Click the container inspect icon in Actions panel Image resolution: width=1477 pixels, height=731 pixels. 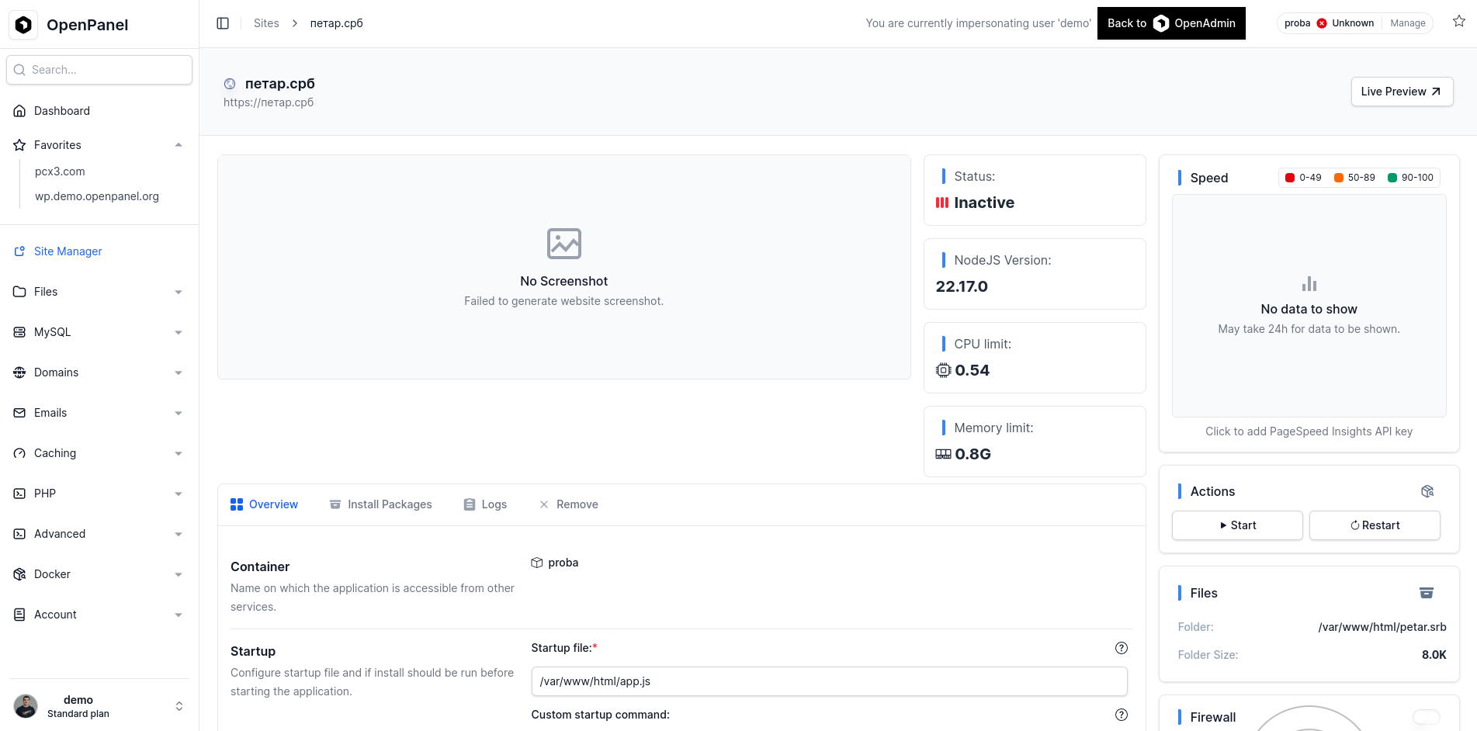pyautogui.click(x=1427, y=491)
